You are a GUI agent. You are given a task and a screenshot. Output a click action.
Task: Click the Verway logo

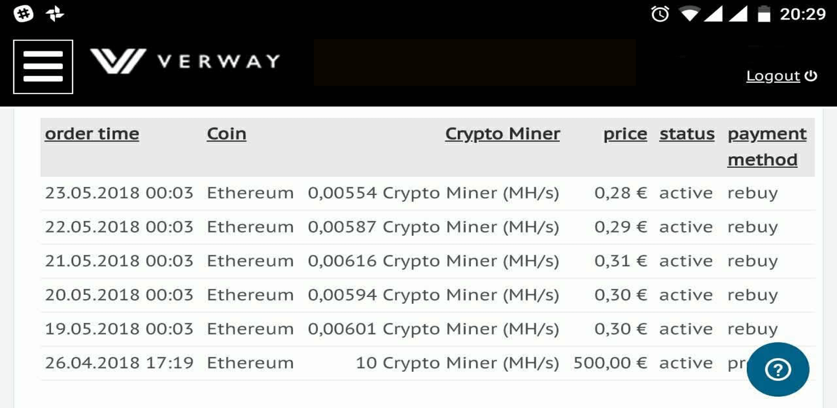[185, 61]
